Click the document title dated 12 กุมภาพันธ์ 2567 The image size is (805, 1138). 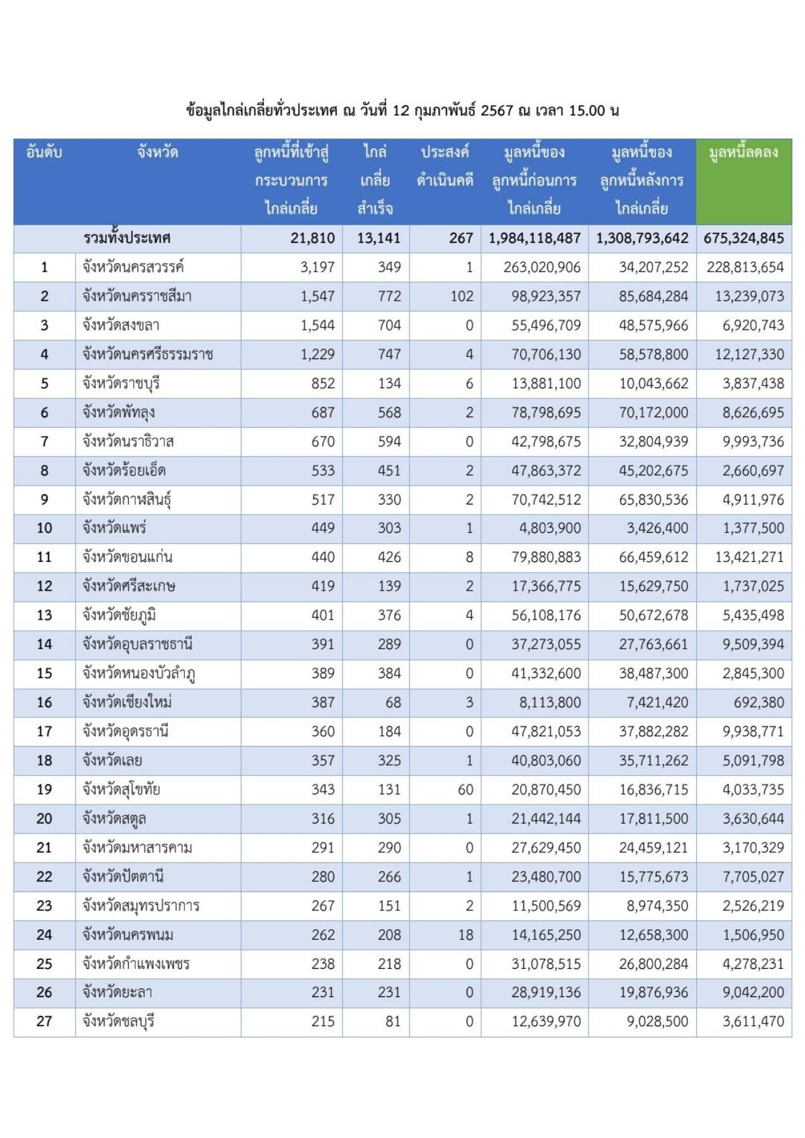coord(402,111)
